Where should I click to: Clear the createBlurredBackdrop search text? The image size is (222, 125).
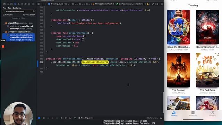tap(34, 11)
